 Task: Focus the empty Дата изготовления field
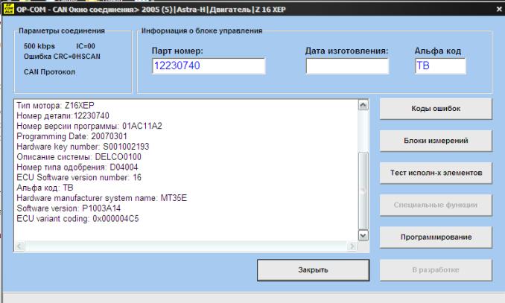(347, 67)
